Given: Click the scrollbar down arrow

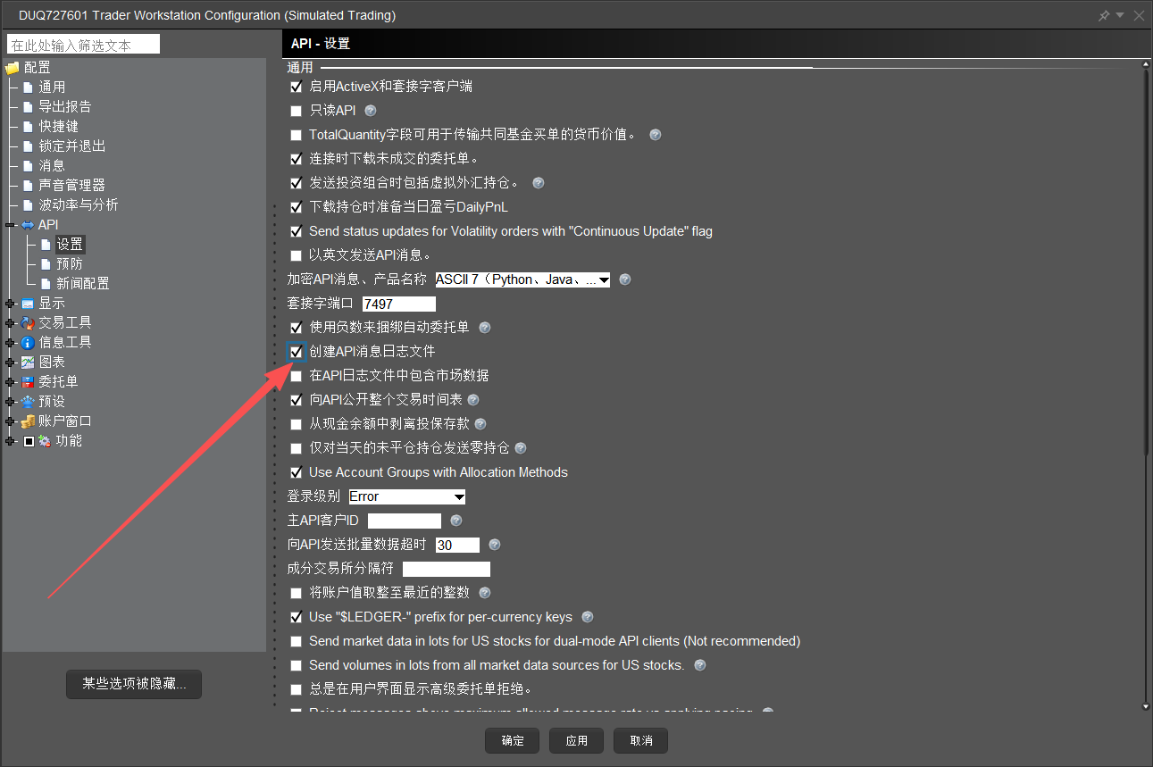Looking at the screenshot, I should point(1146,706).
